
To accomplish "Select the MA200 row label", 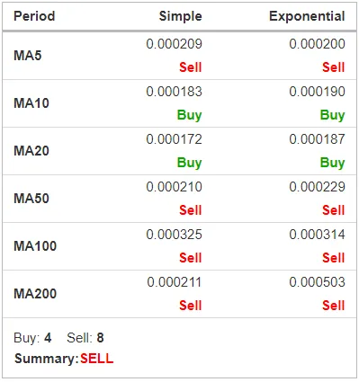I will [x=35, y=294].
